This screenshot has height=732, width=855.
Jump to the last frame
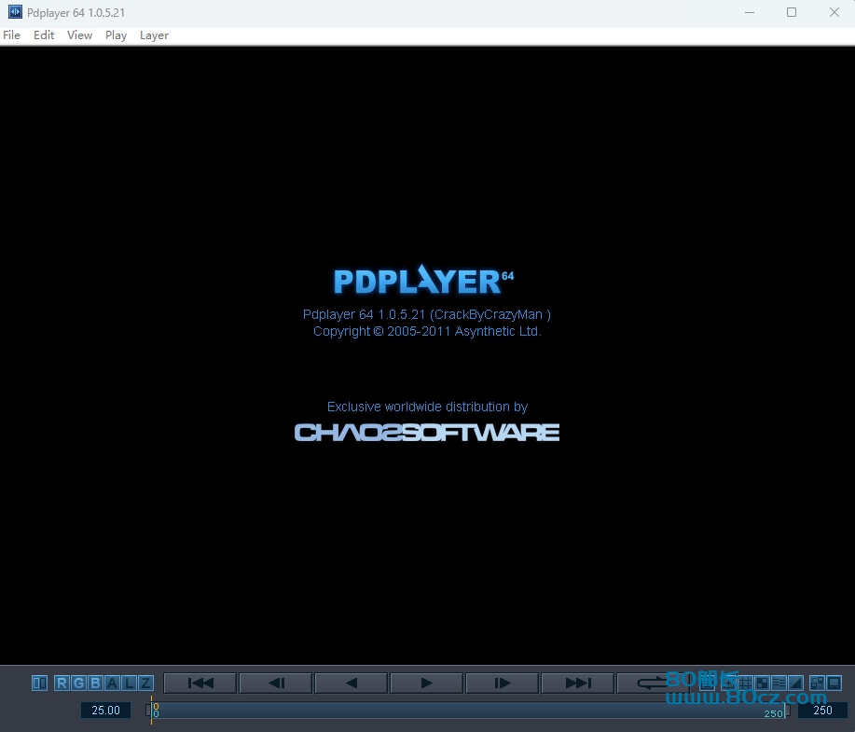578,683
